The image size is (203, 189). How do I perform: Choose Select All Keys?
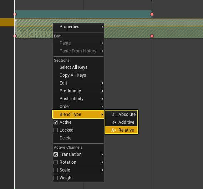coord(78,67)
